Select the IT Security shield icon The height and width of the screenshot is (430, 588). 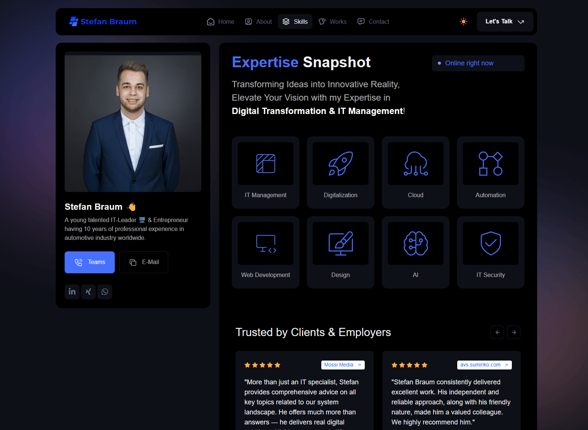point(490,244)
